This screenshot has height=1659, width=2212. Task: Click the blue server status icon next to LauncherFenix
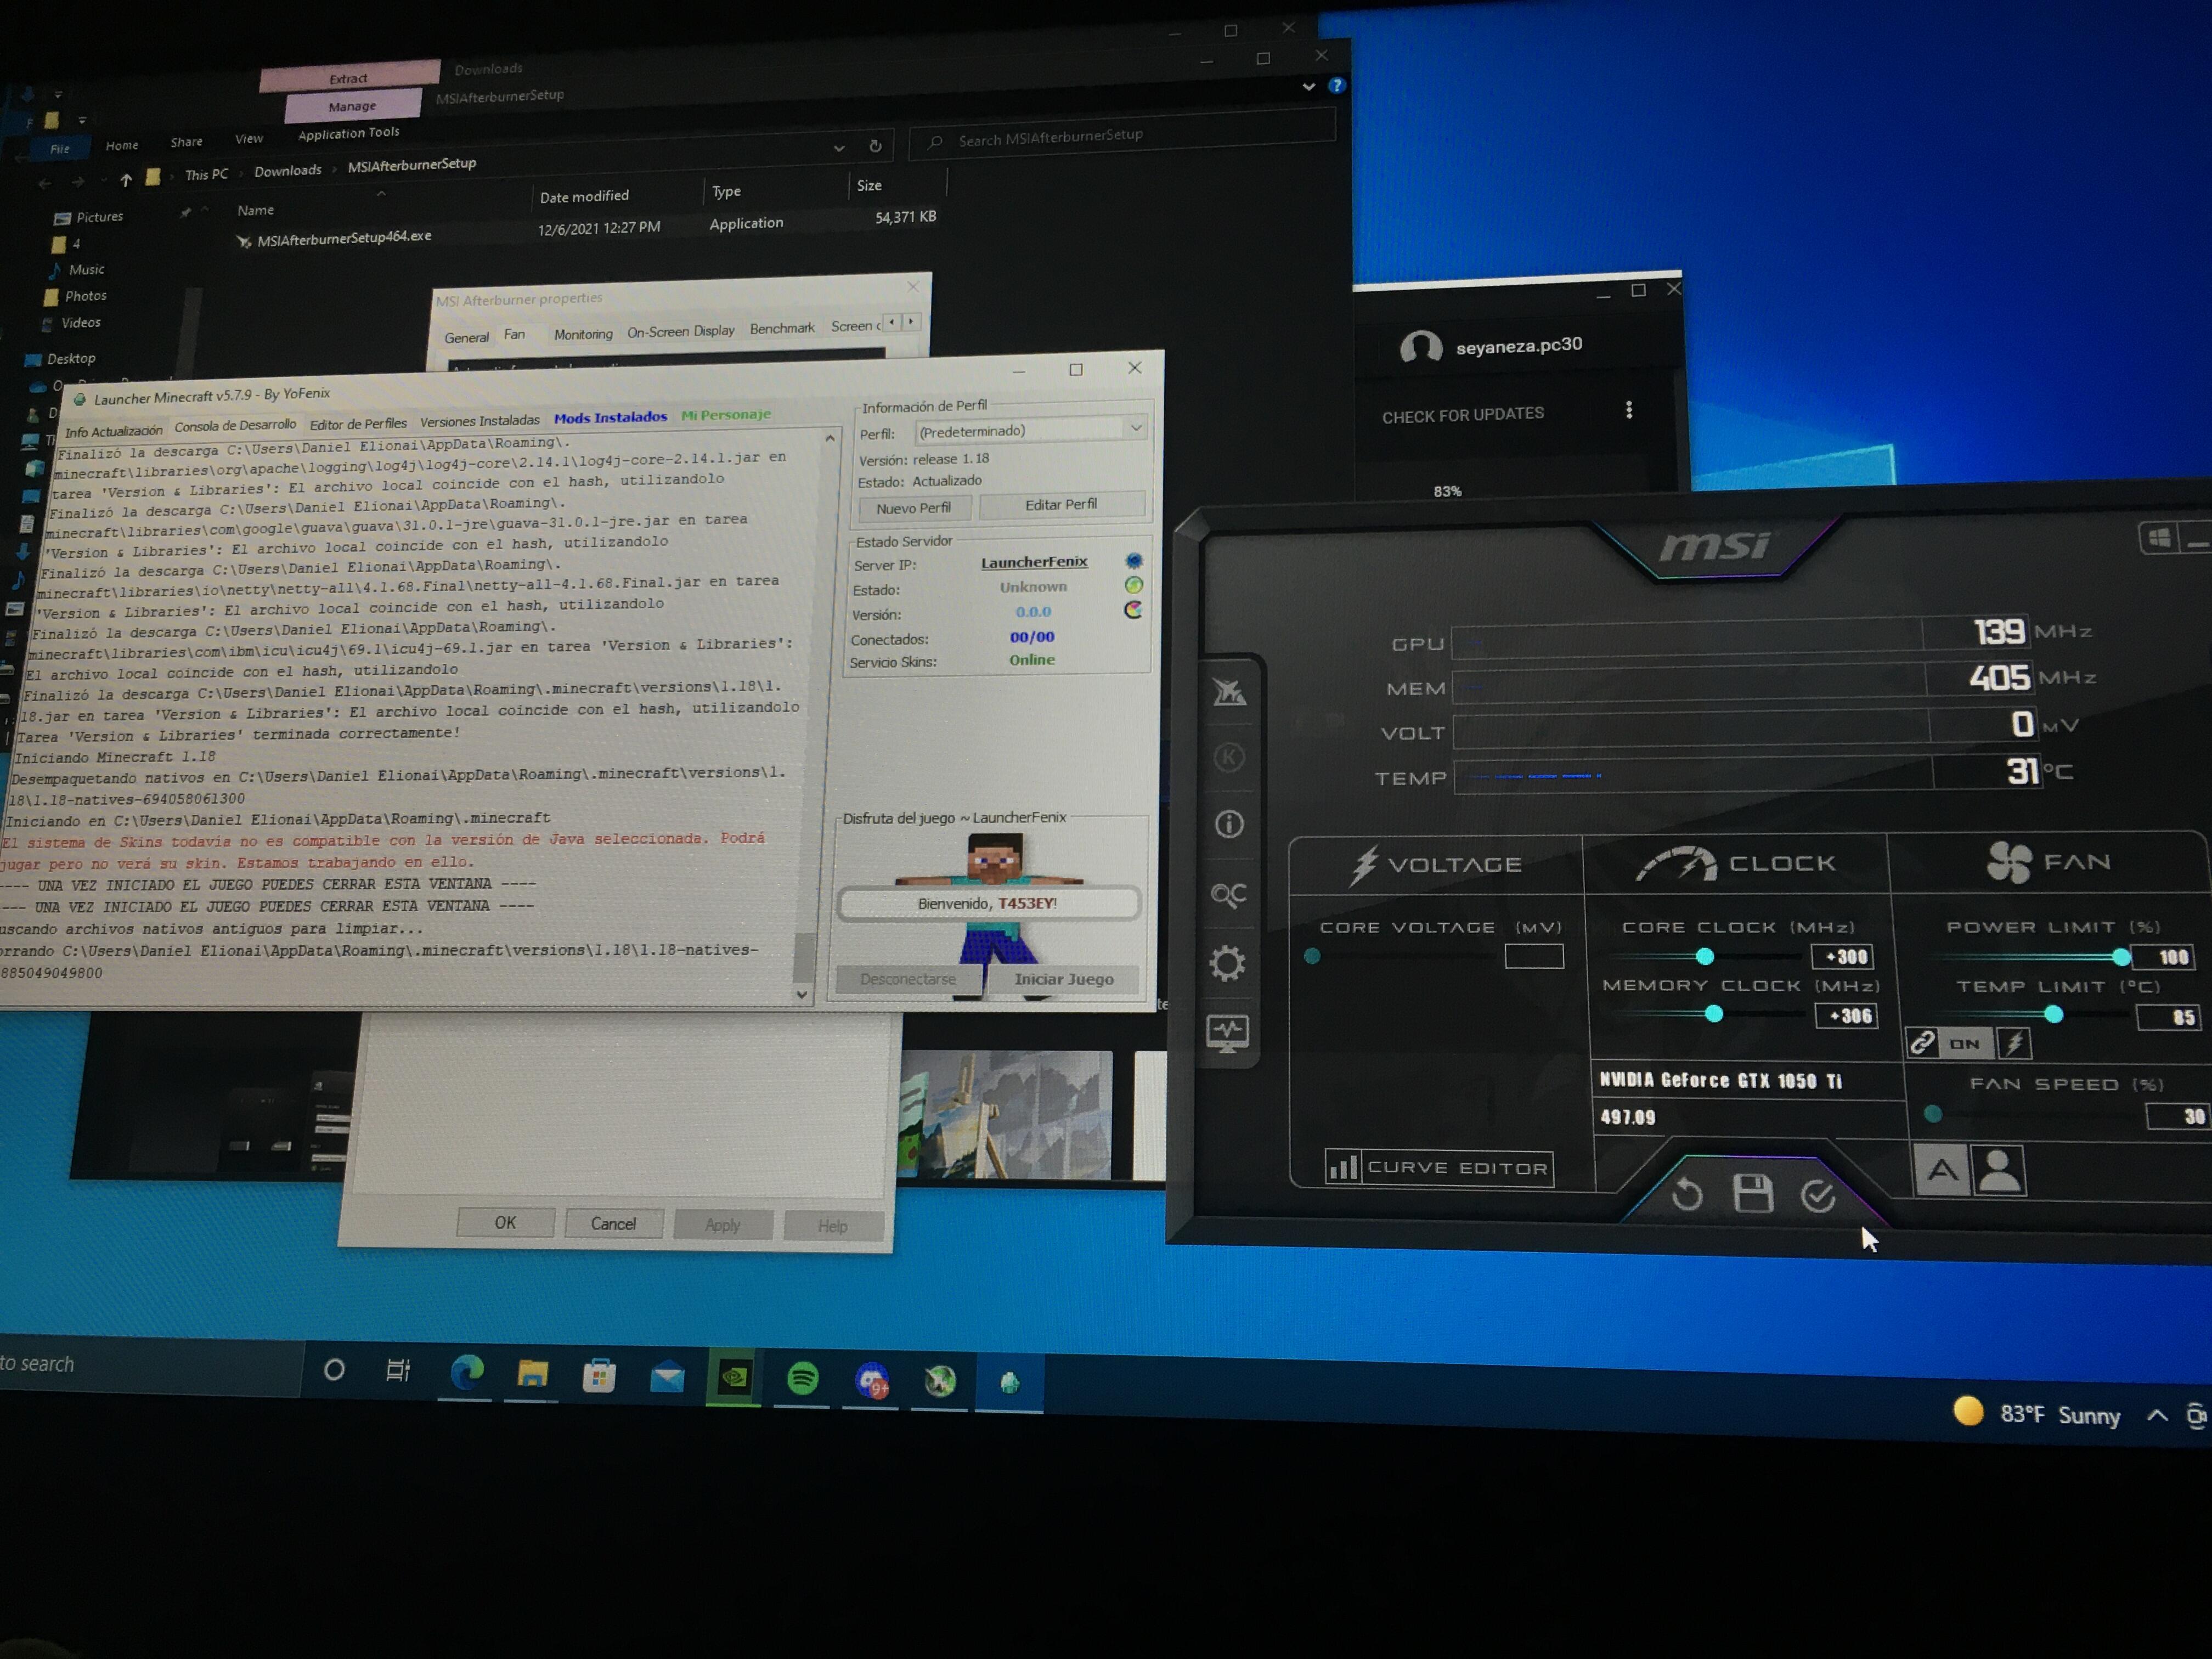(x=1134, y=560)
